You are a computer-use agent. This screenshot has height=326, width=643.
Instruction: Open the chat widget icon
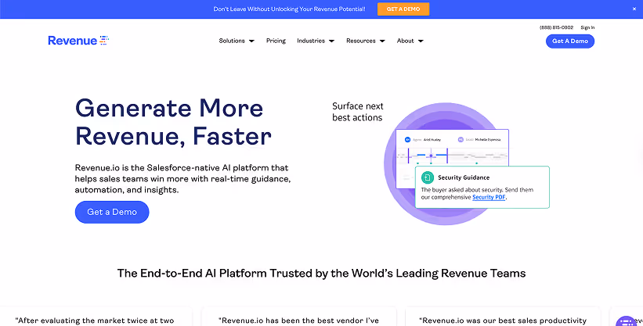[x=627, y=321]
